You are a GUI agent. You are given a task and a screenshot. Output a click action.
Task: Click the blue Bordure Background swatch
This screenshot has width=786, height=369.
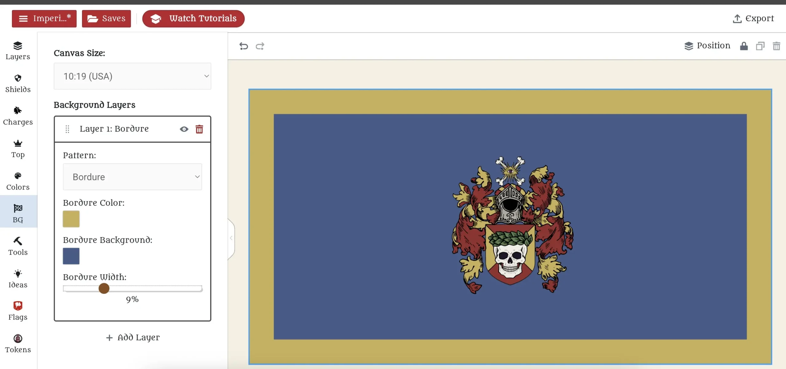pos(71,256)
